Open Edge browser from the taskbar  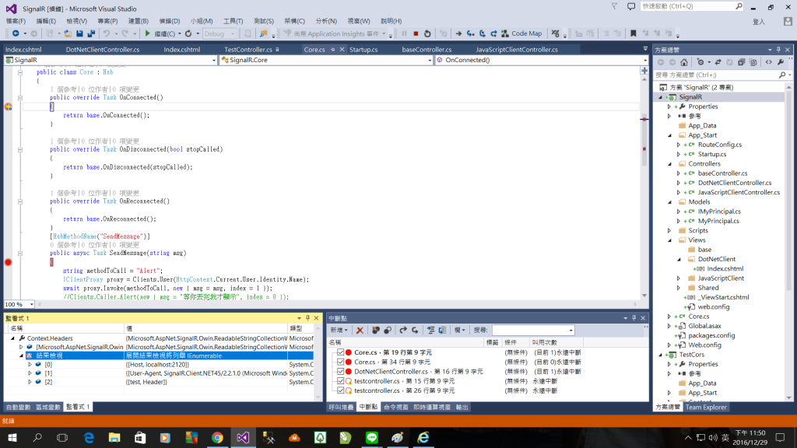click(89, 437)
